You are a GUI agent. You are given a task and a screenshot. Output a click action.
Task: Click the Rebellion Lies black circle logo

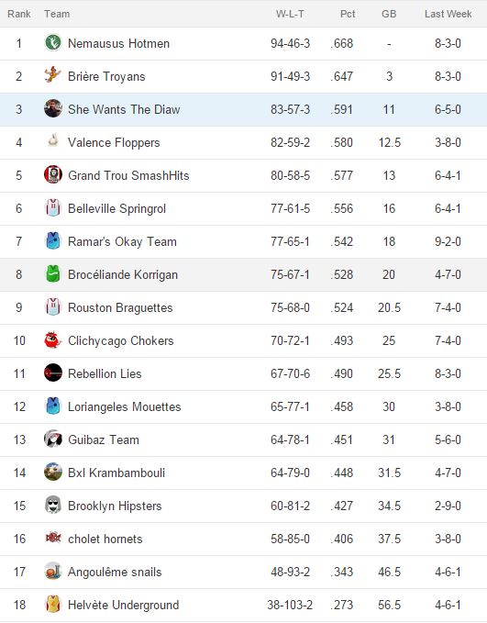point(53,373)
